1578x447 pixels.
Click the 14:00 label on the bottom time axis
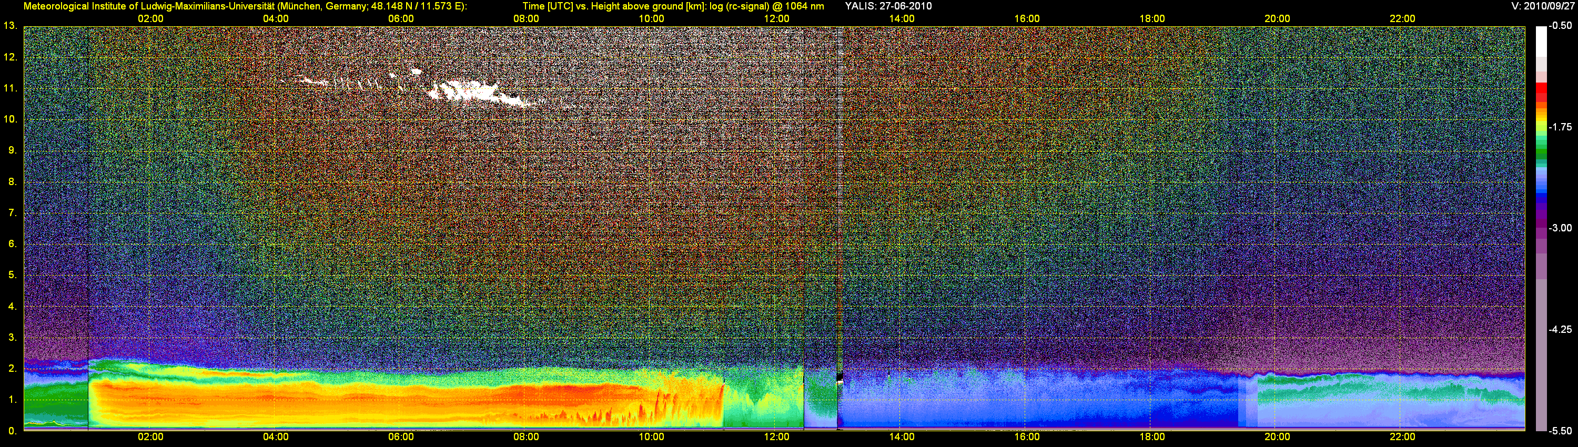pos(902,437)
